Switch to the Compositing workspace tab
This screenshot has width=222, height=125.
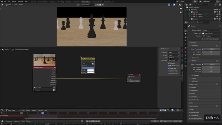[86, 2]
